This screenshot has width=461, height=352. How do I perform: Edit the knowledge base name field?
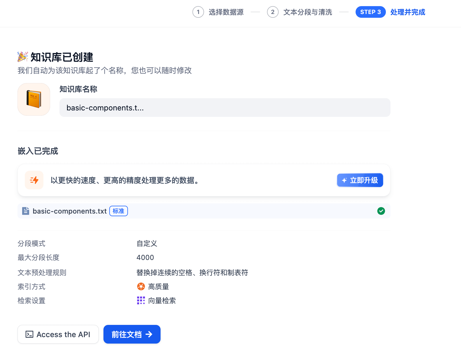(x=224, y=108)
